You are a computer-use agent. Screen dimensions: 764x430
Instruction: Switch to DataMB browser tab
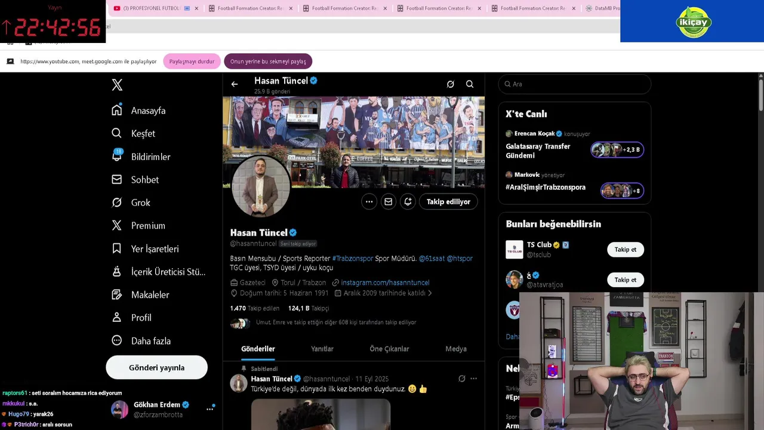603,8
